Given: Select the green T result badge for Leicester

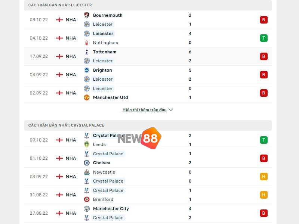Looking at the screenshot, I should tap(264, 38).
